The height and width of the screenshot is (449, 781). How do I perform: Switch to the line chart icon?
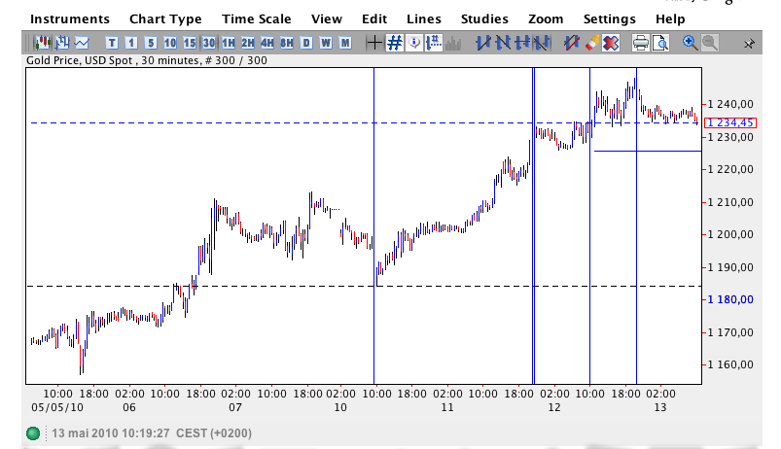pos(81,43)
